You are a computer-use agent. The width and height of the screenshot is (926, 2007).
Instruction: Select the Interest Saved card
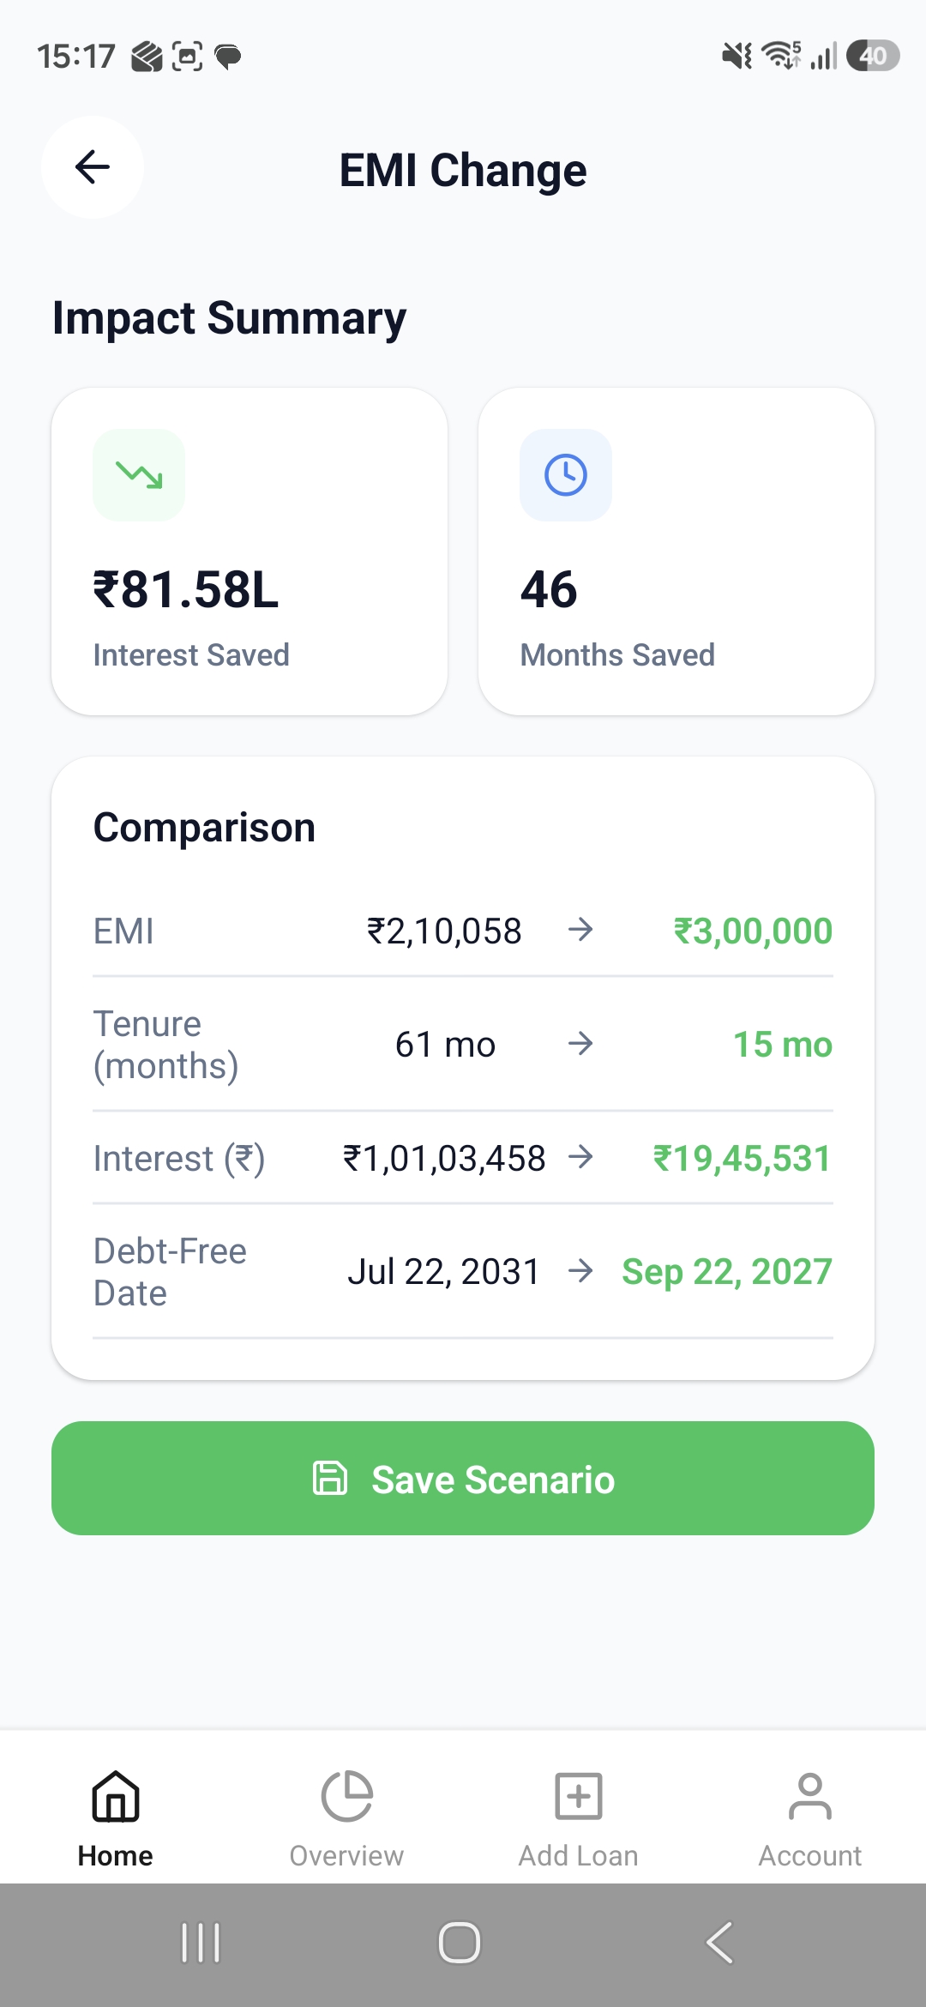pyautogui.click(x=250, y=551)
